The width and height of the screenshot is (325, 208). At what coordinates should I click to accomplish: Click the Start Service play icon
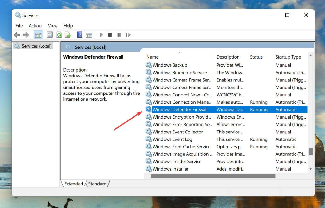101,35
